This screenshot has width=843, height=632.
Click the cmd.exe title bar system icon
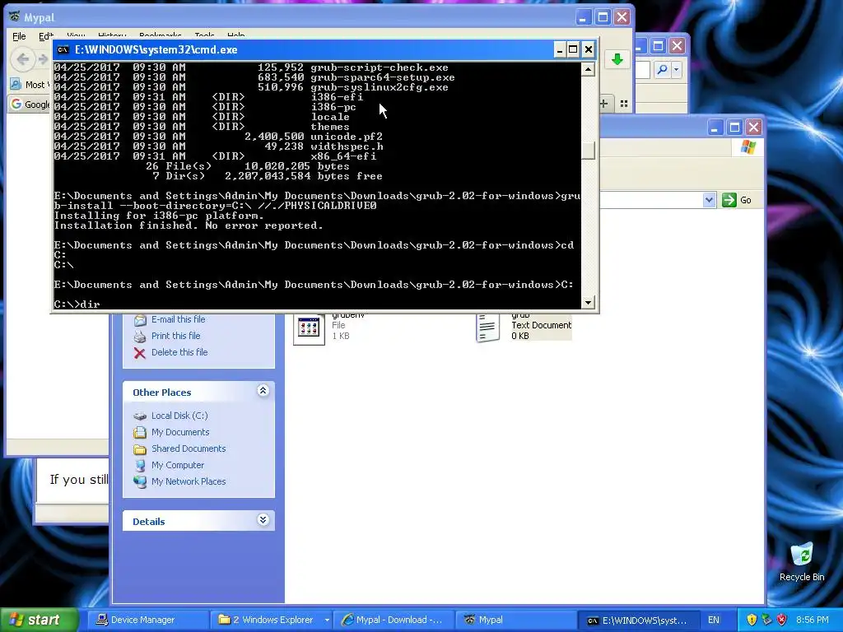click(63, 50)
